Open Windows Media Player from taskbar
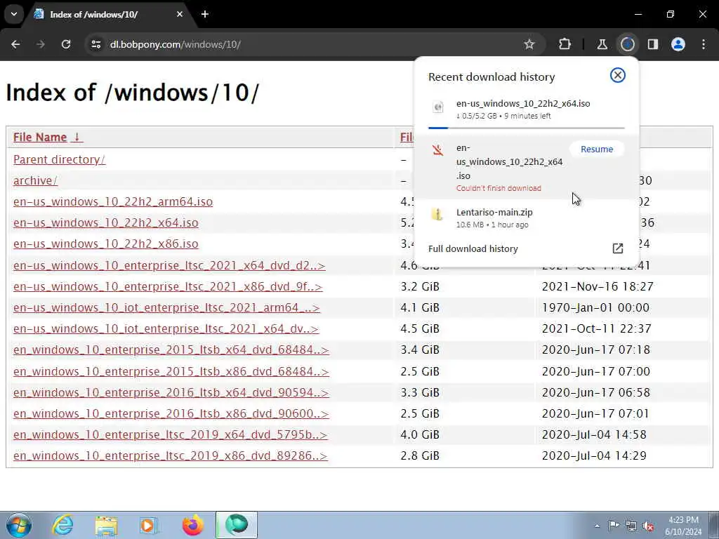Screen dimensions: 719x539 coord(149,525)
